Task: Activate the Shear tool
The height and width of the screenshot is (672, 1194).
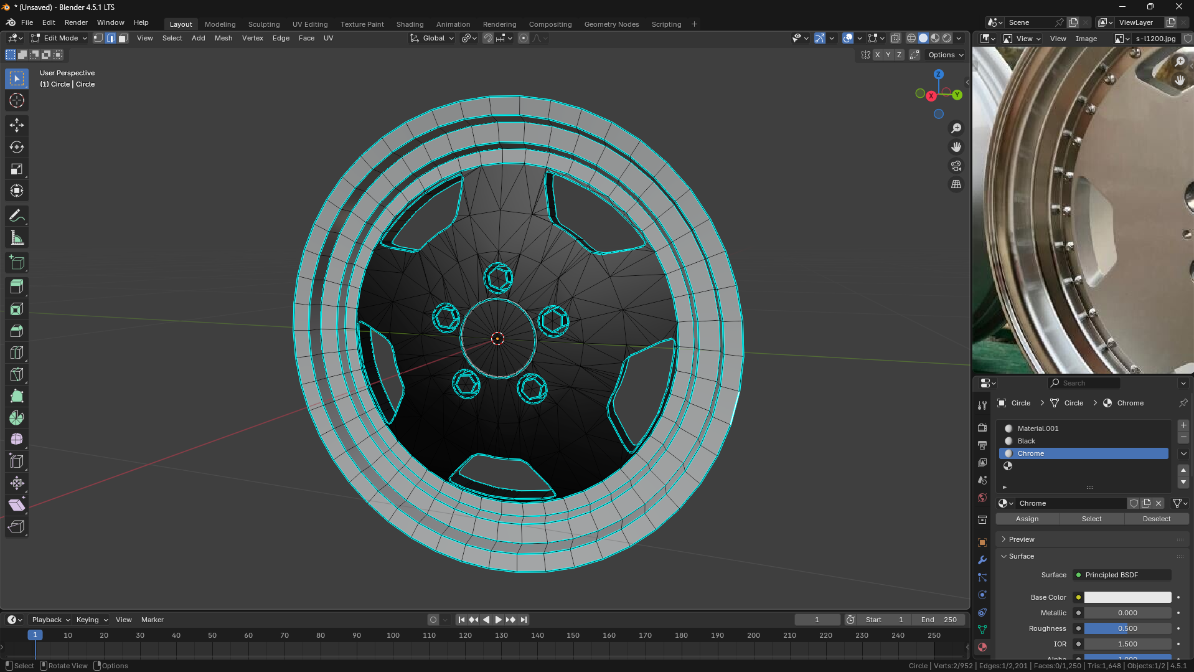Action: (17, 505)
